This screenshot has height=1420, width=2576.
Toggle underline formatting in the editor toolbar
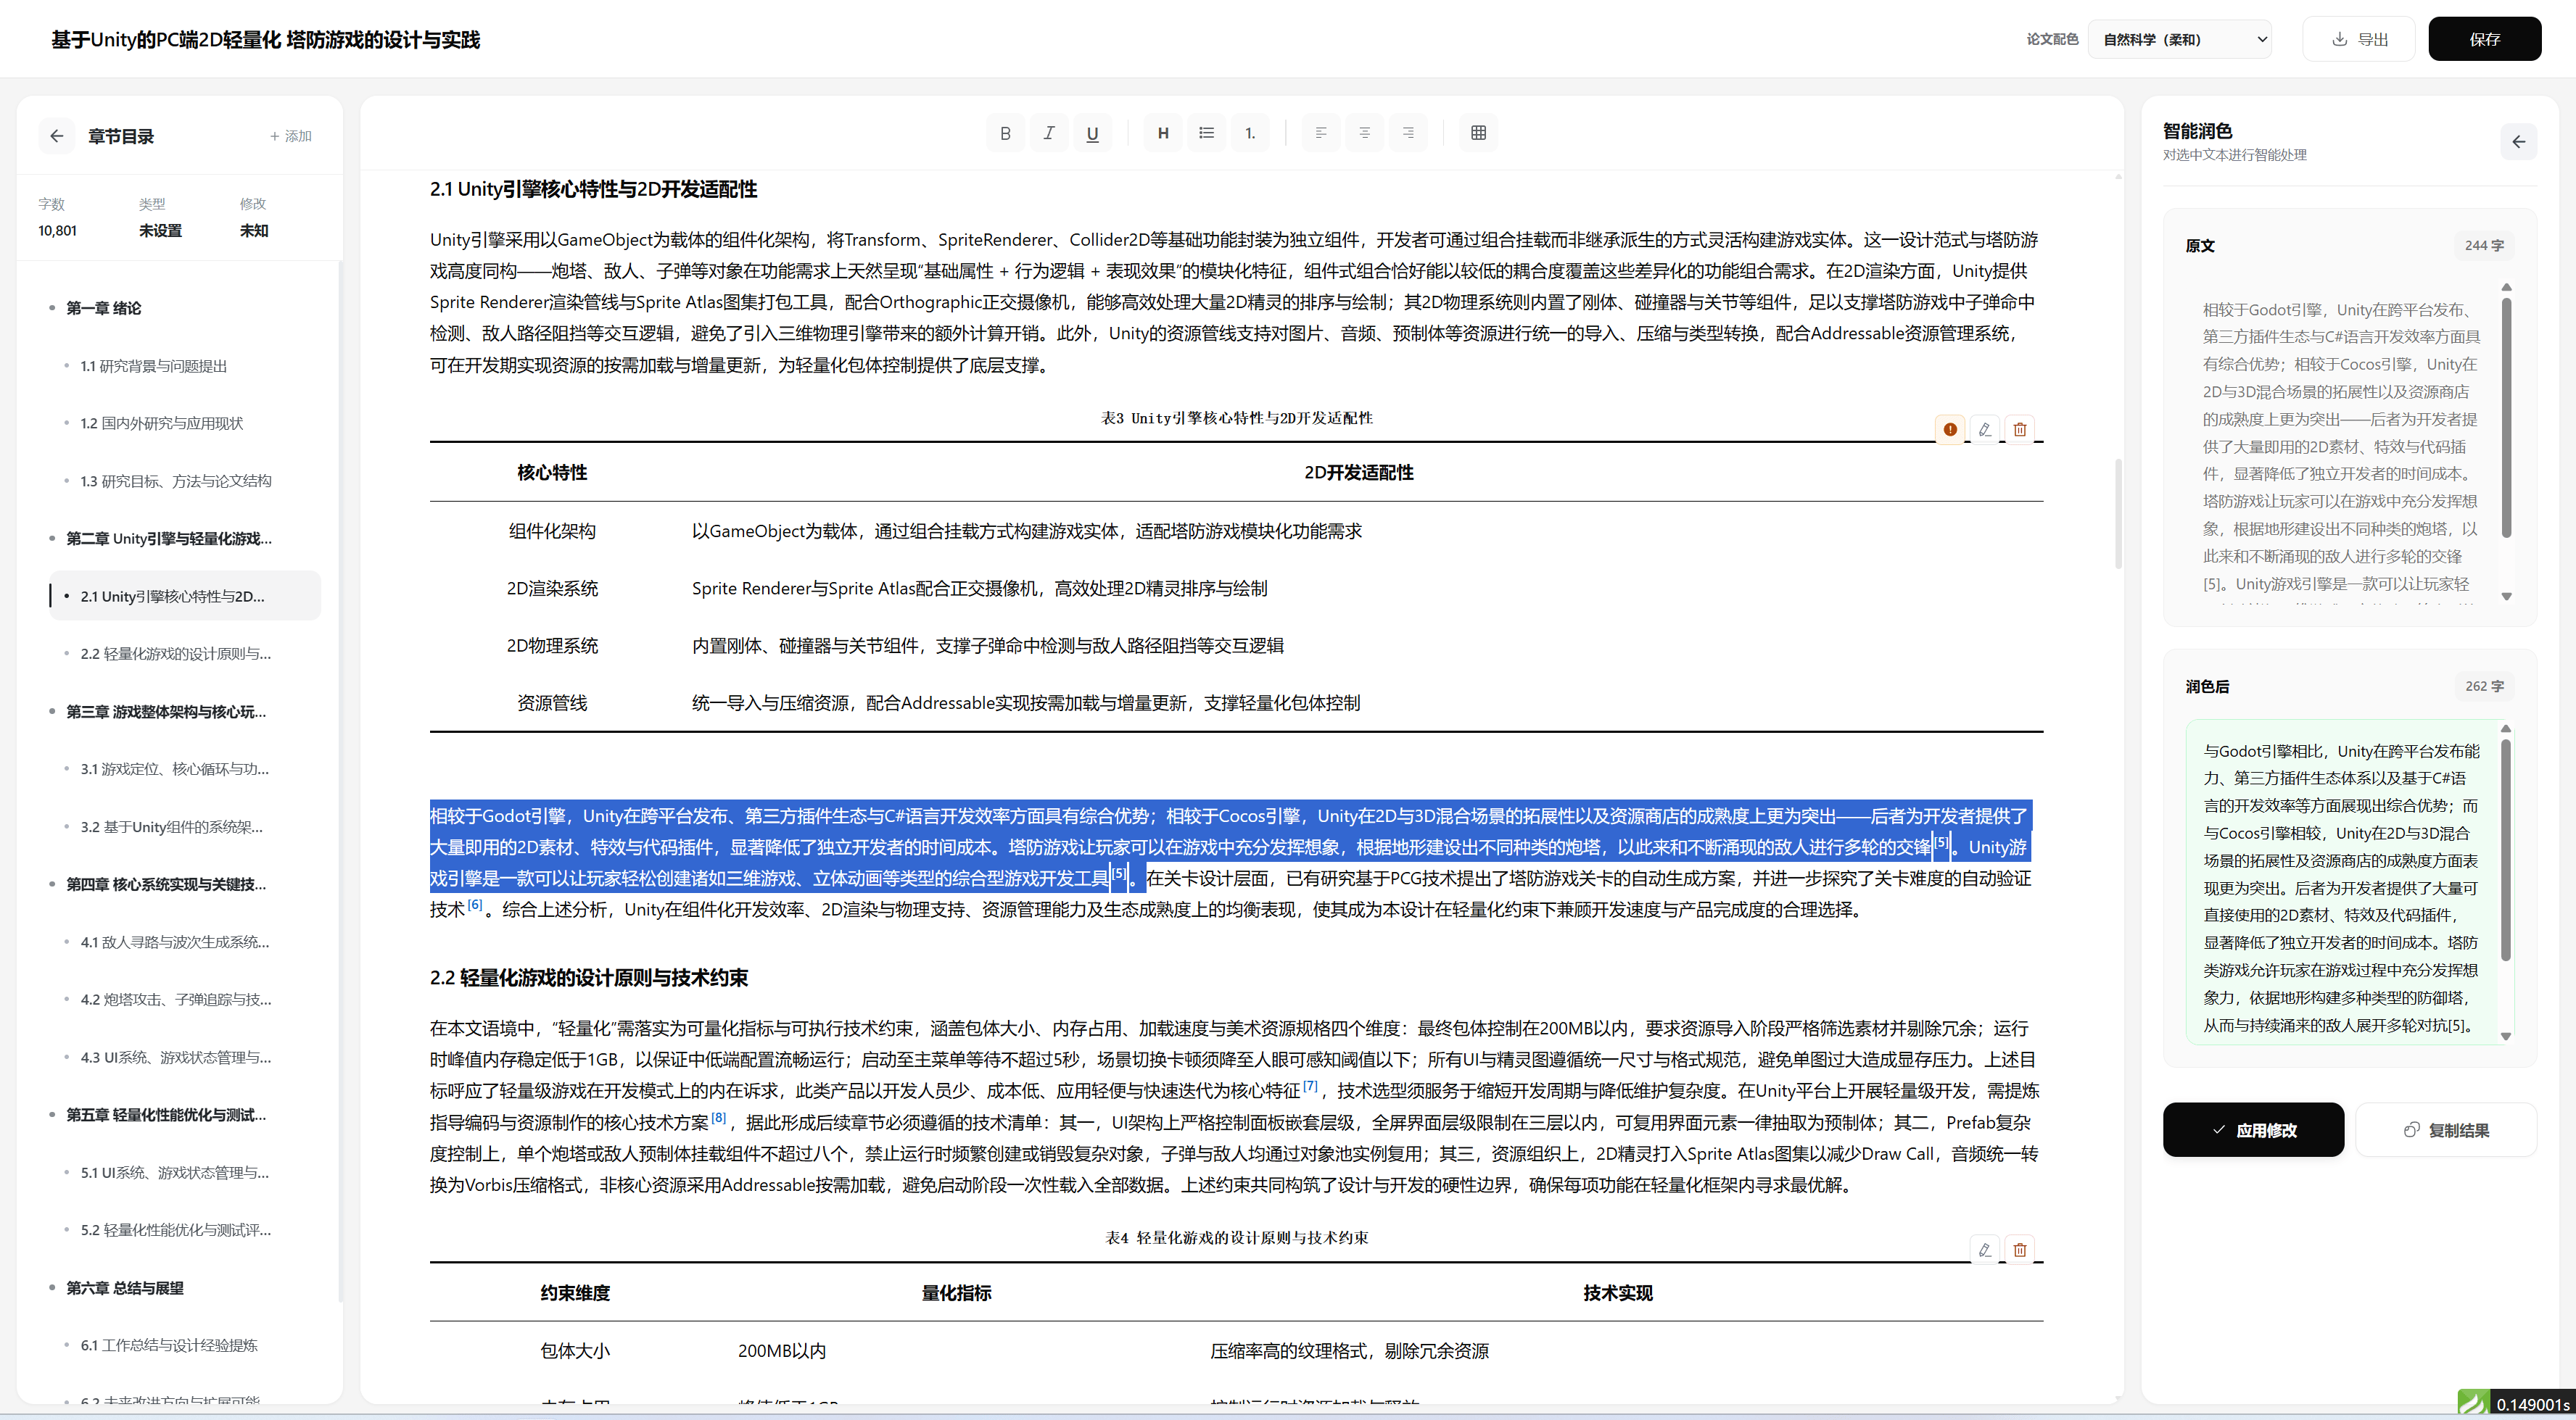tap(1092, 133)
